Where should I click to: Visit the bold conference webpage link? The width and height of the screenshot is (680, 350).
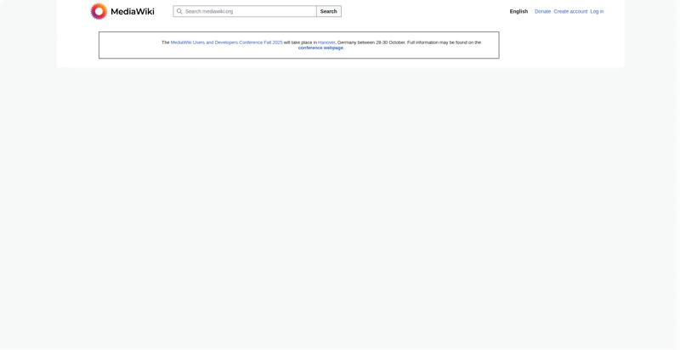[320, 48]
